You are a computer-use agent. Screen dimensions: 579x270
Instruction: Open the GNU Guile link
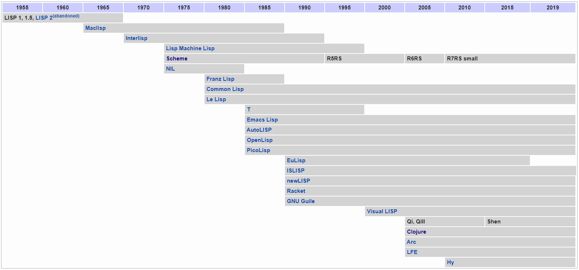tap(301, 201)
